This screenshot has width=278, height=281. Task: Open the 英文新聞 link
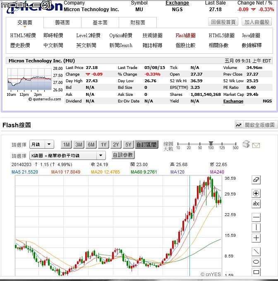point(86,45)
